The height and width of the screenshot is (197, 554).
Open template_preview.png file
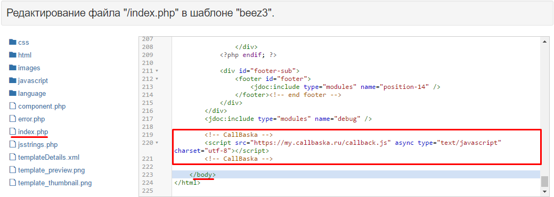52,170
